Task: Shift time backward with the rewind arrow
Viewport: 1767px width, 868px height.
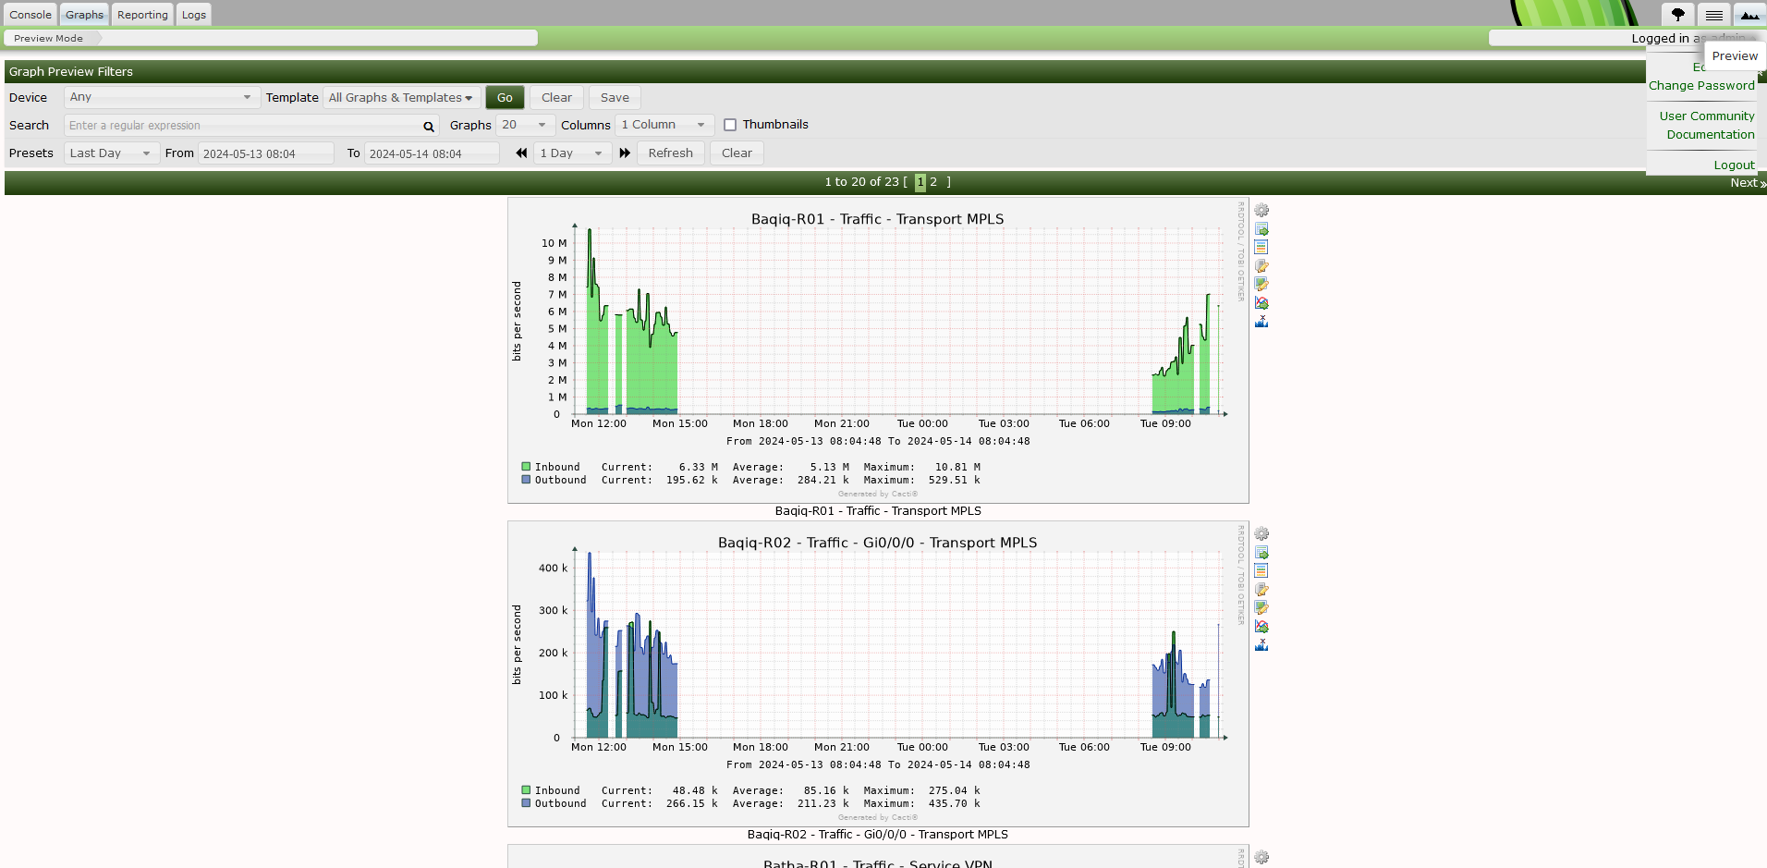Action: tap(521, 153)
